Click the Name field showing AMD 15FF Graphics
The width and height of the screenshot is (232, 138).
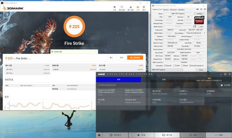coord(178,14)
